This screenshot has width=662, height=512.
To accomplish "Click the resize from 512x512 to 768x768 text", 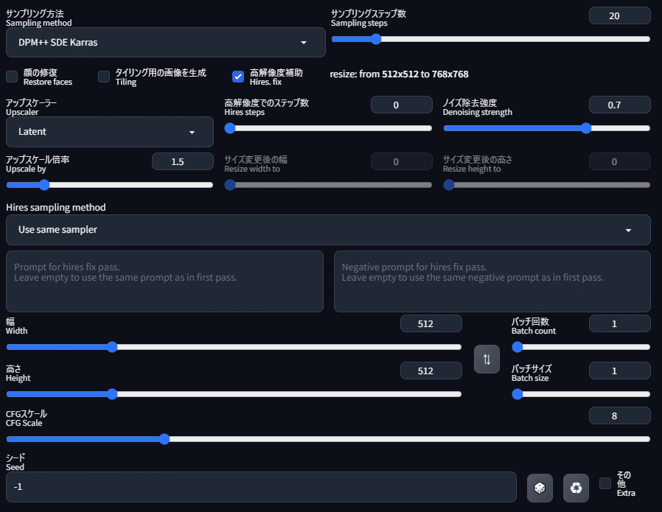I will (399, 74).
